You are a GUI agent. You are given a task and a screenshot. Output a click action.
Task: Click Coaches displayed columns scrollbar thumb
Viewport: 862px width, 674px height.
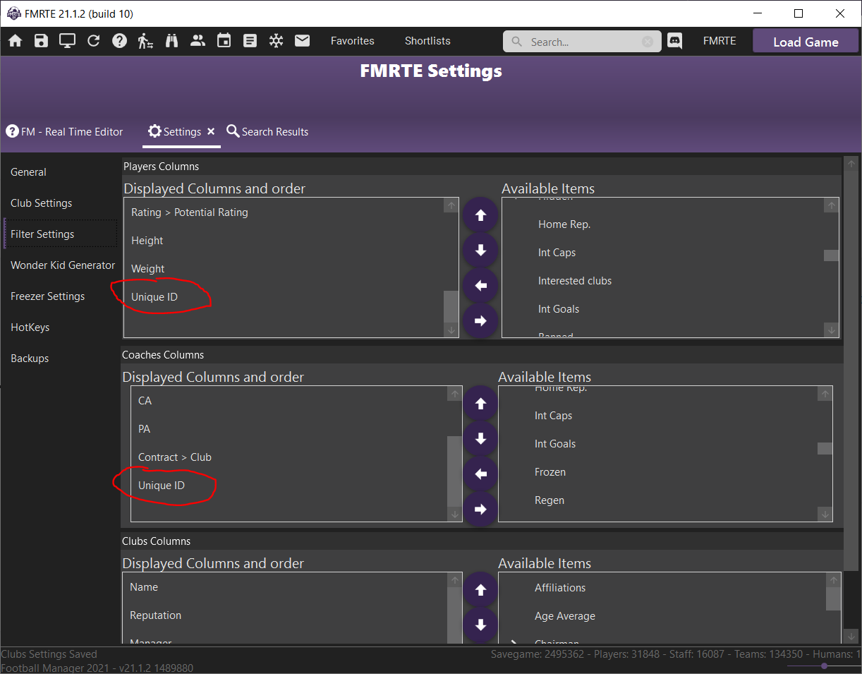point(455,471)
